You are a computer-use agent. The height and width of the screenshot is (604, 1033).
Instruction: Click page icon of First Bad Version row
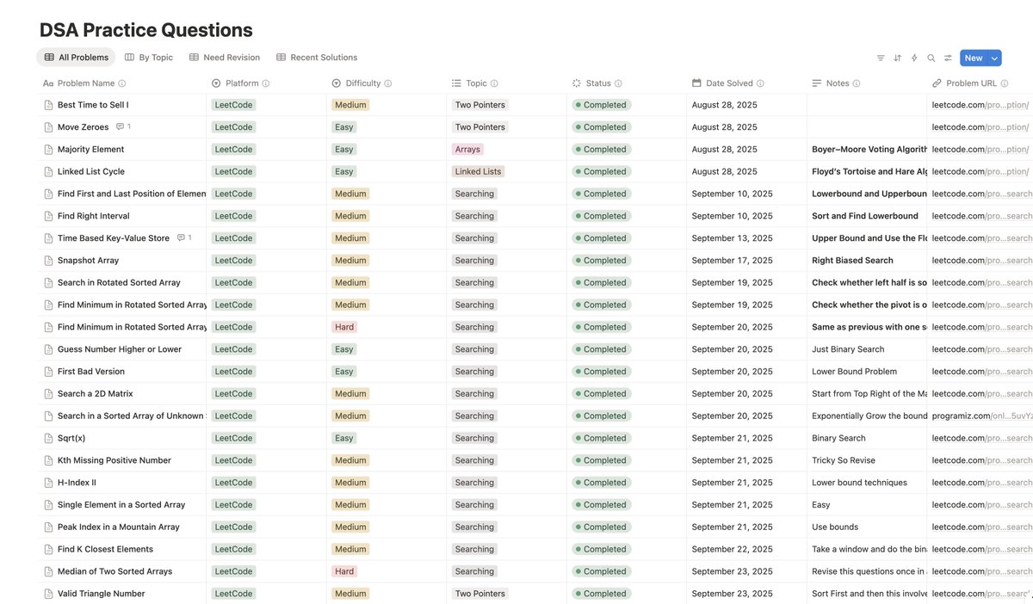[x=48, y=372]
